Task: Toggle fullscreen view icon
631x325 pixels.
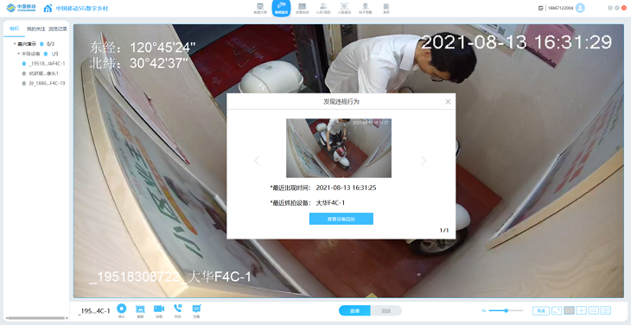Action: pyautogui.click(x=557, y=310)
